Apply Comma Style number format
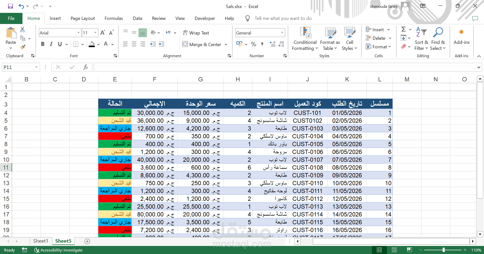The height and width of the screenshot is (254, 484). [x=262, y=44]
